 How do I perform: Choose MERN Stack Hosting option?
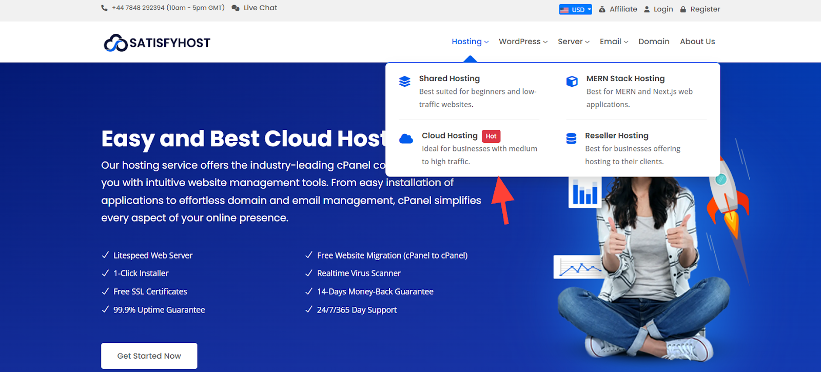(x=625, y=79)
